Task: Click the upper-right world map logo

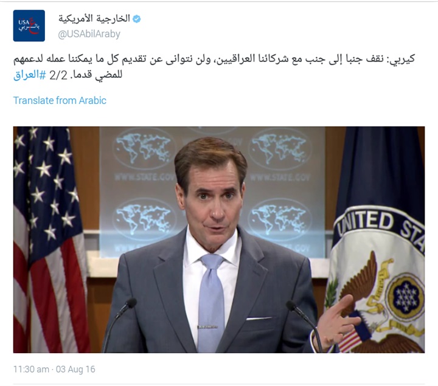Action: pyautogui.click(x=279, y=148)
